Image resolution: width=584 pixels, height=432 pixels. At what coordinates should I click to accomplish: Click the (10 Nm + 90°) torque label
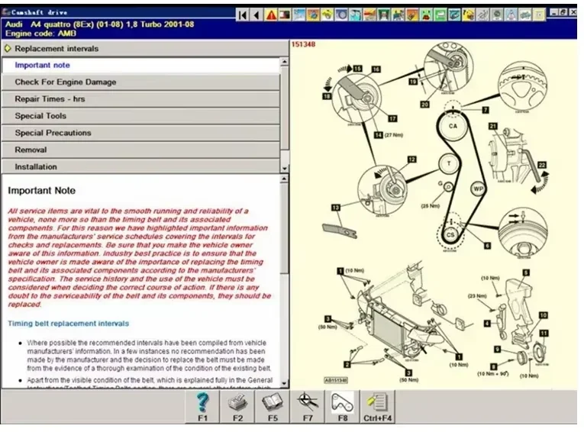tap(493, 373)
